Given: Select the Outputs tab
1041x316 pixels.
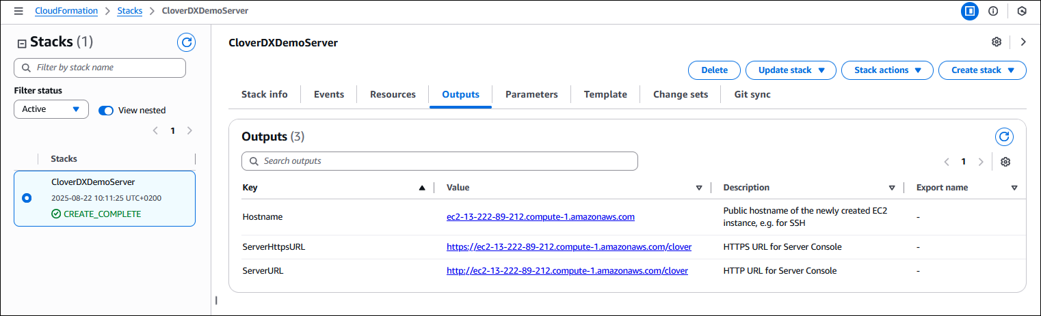Looking at the screenshot, I should pyautogui.click(x=460, y=94).
